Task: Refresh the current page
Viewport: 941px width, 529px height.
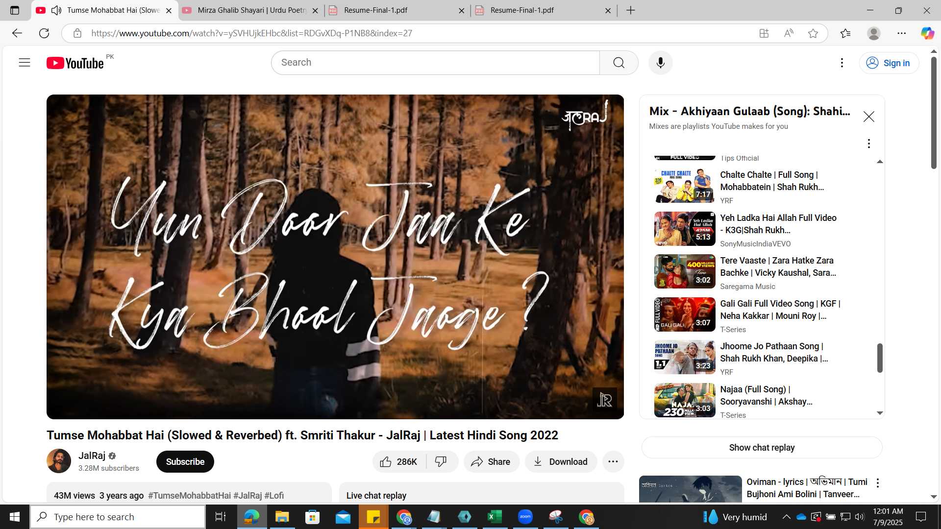Action: coord(44,33)
